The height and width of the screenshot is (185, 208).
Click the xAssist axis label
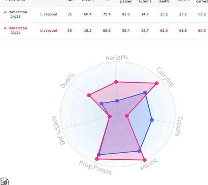pyautogui.click(x=149, y=164)
